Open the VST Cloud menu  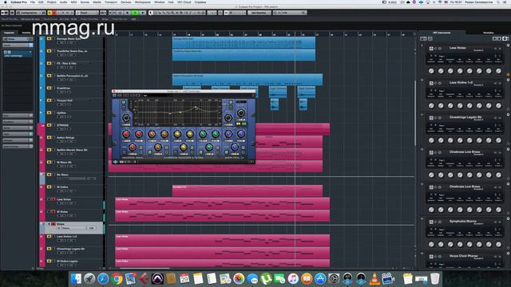tap(184, 2)
